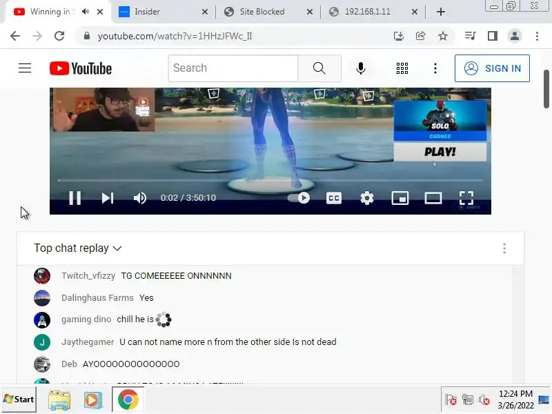The width and height of the screenshot is (552, 414).
Task: Mute the video player volume
Action: point(140,198)
